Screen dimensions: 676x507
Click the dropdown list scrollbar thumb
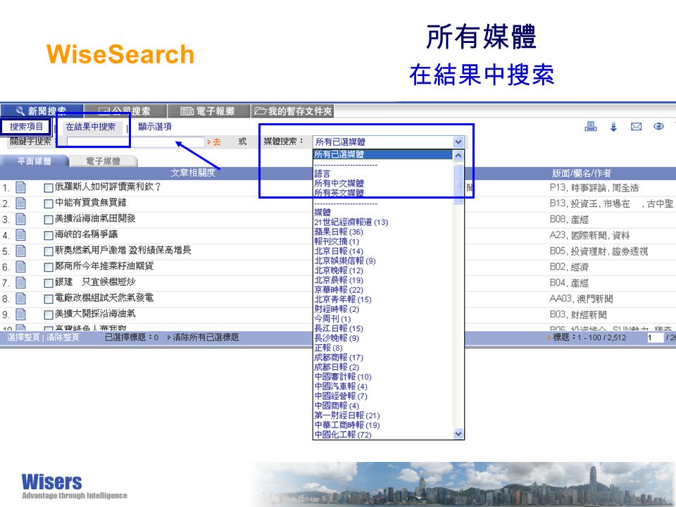click(x=458, y=184)
